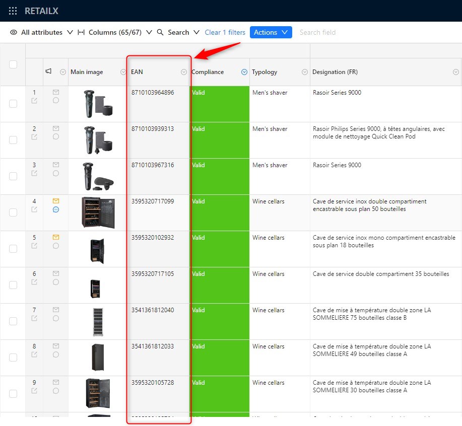Open the Columns (65/67) selector
The height and width of the screenshot is (426, 462).
click(x=115, y=32)
